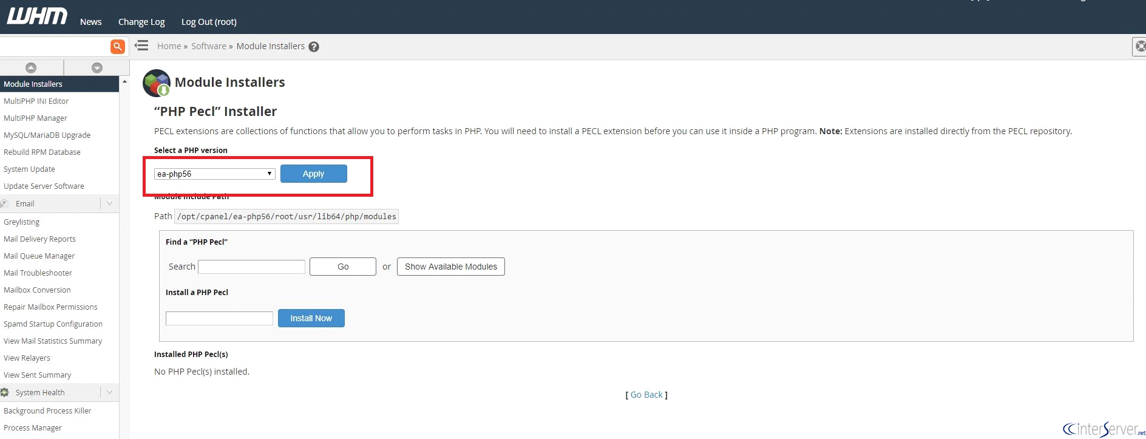Follow the Go Back link

coord(646,395)
